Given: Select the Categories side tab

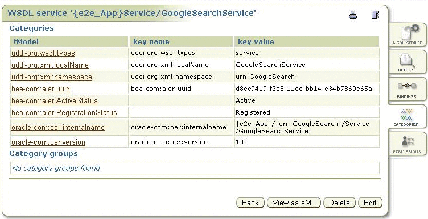Looking at the screenshot, I should [406, 116].
